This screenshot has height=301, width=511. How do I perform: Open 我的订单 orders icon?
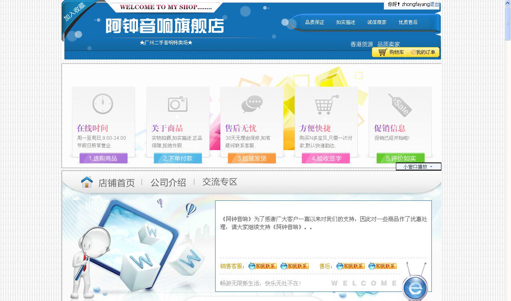[x=413, y=52]
